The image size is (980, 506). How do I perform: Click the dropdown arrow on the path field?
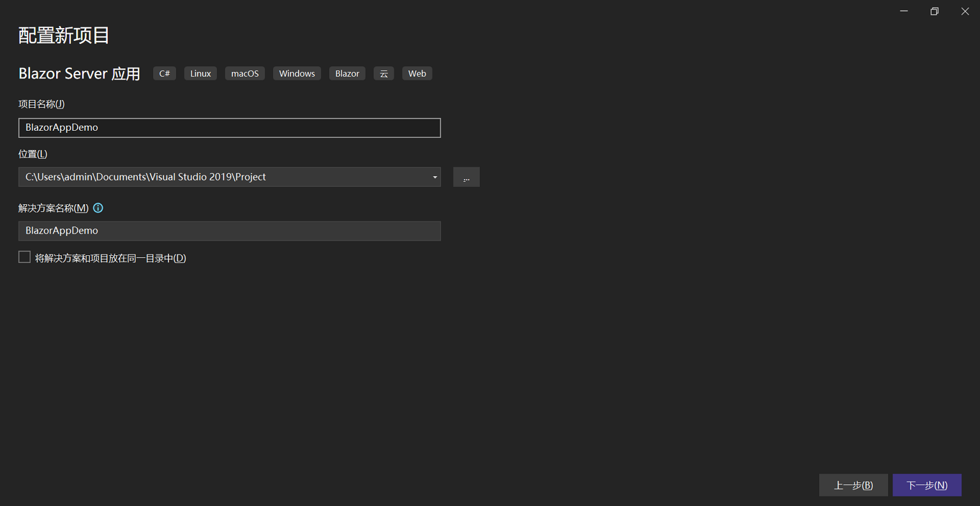point(434,177)
